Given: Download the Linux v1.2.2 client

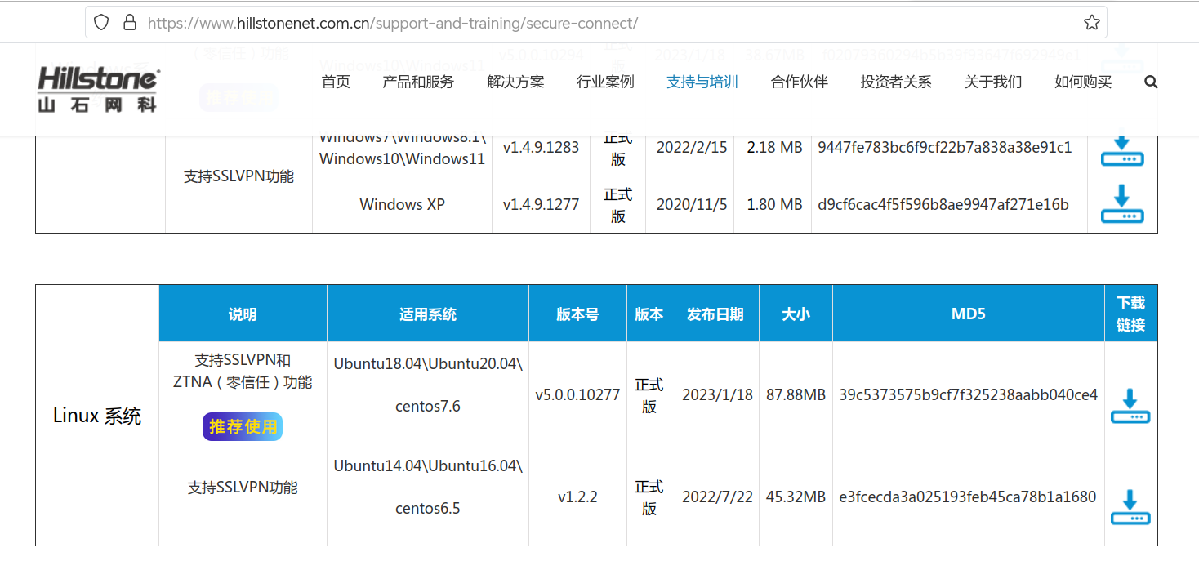Looking at the screenshot, I should tap(1130, 505).
